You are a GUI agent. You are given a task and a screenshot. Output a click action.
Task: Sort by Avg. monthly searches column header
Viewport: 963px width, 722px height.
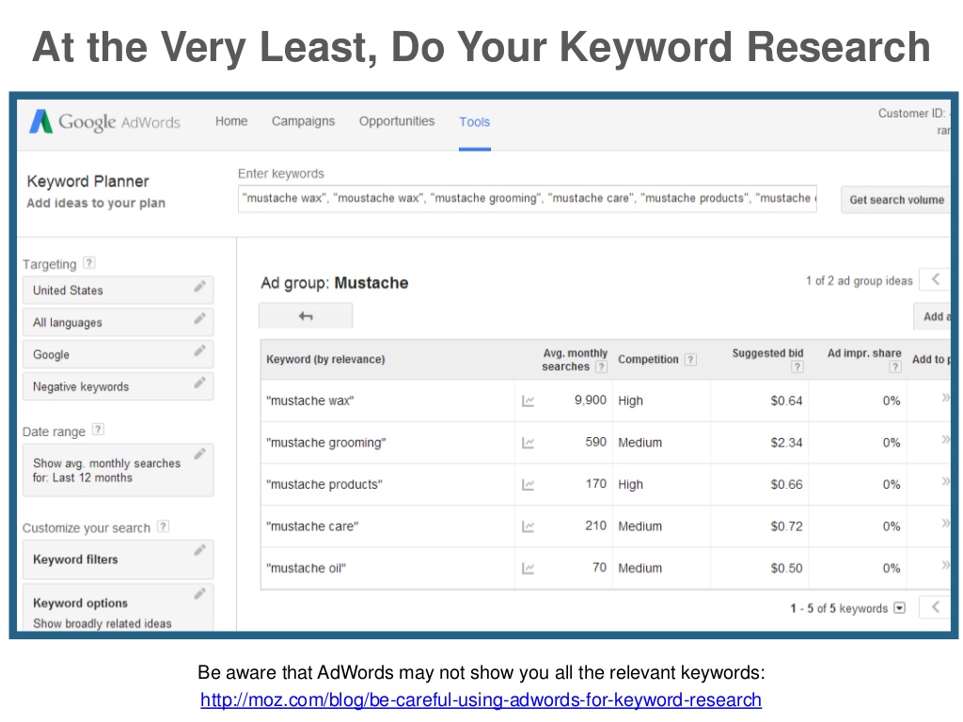(575, 359)
